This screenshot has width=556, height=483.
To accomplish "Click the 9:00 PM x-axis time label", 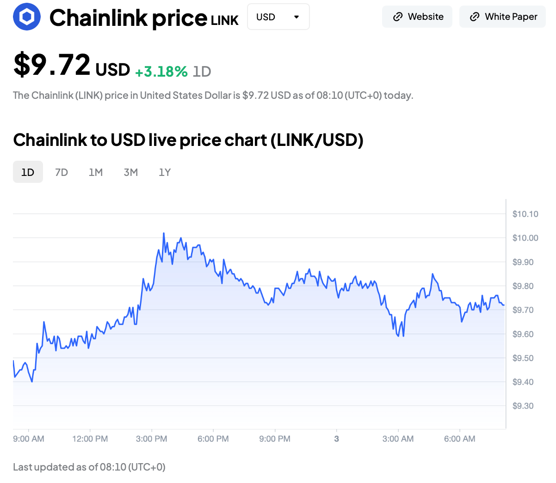I will click(x=275, y=439).
